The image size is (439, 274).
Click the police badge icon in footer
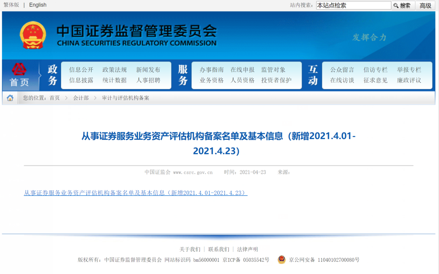[282, 260]
